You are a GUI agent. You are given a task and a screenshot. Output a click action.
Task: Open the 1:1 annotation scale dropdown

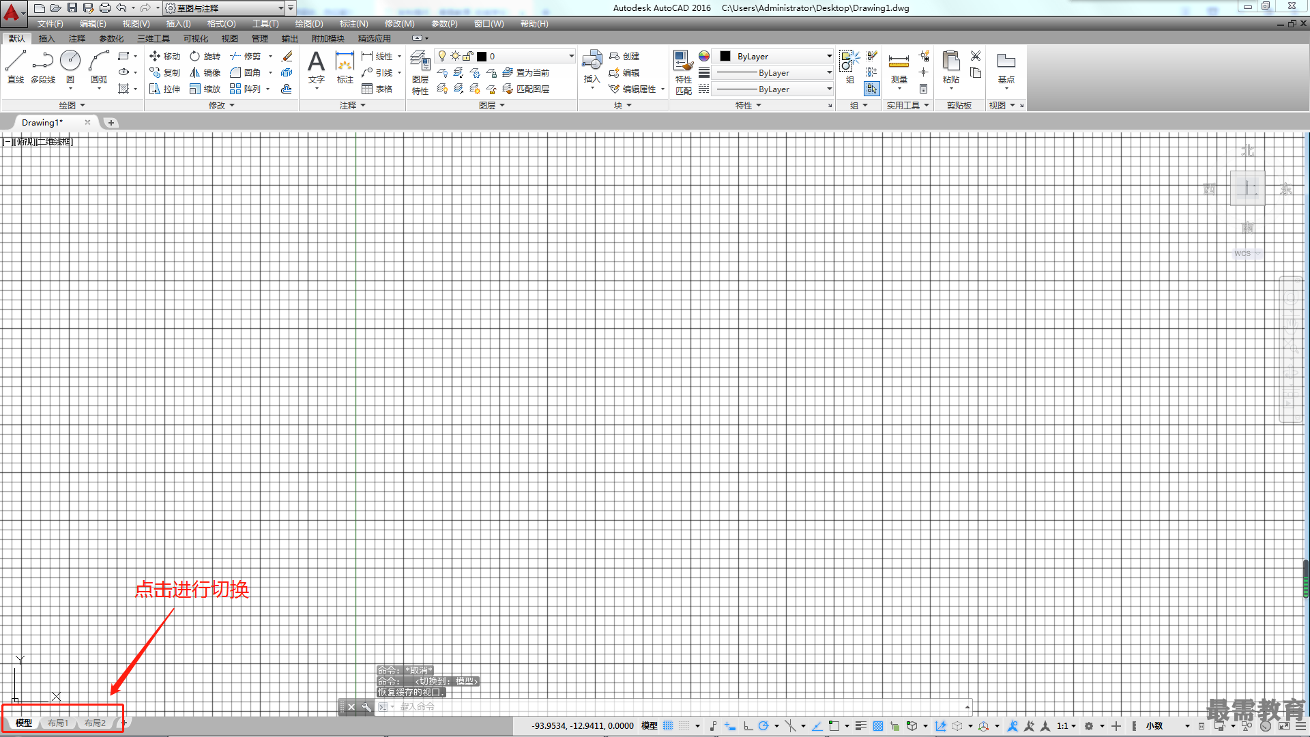click(x=1066, y=726)
